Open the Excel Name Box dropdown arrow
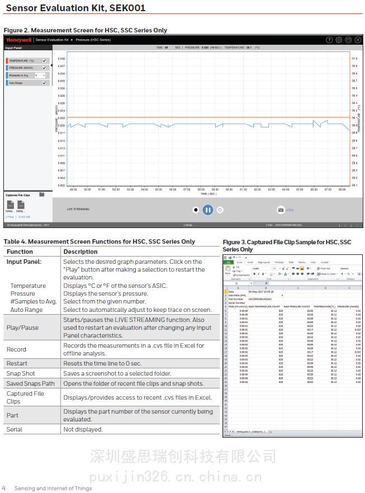The height and width of the screenshot is (493, 365). [x=251, y=283]
